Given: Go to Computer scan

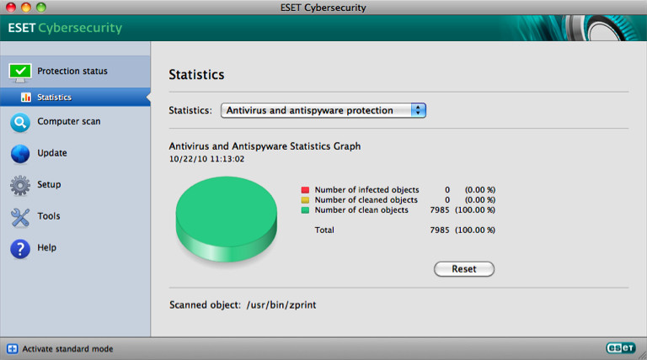Looking at the screenshot, I should click(75, 122).
